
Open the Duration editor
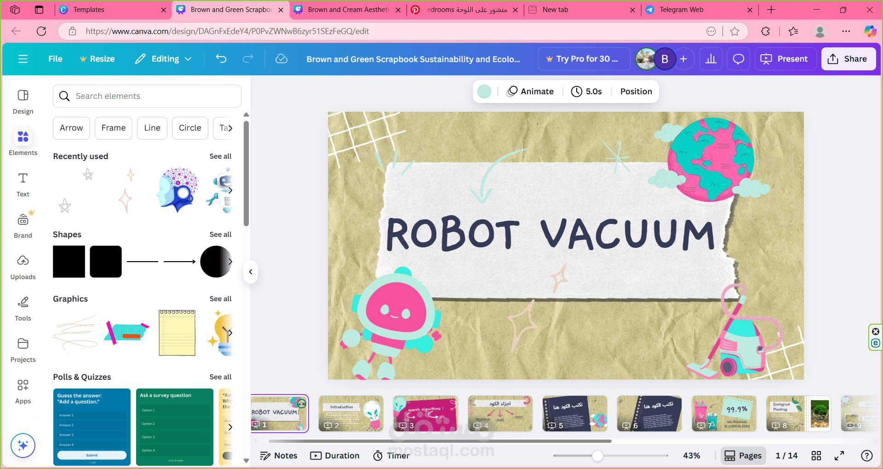[335, 456]
